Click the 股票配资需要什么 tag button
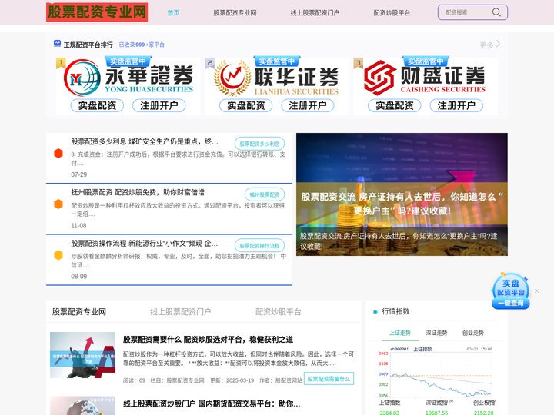554x415 pixels. (329, 379)
